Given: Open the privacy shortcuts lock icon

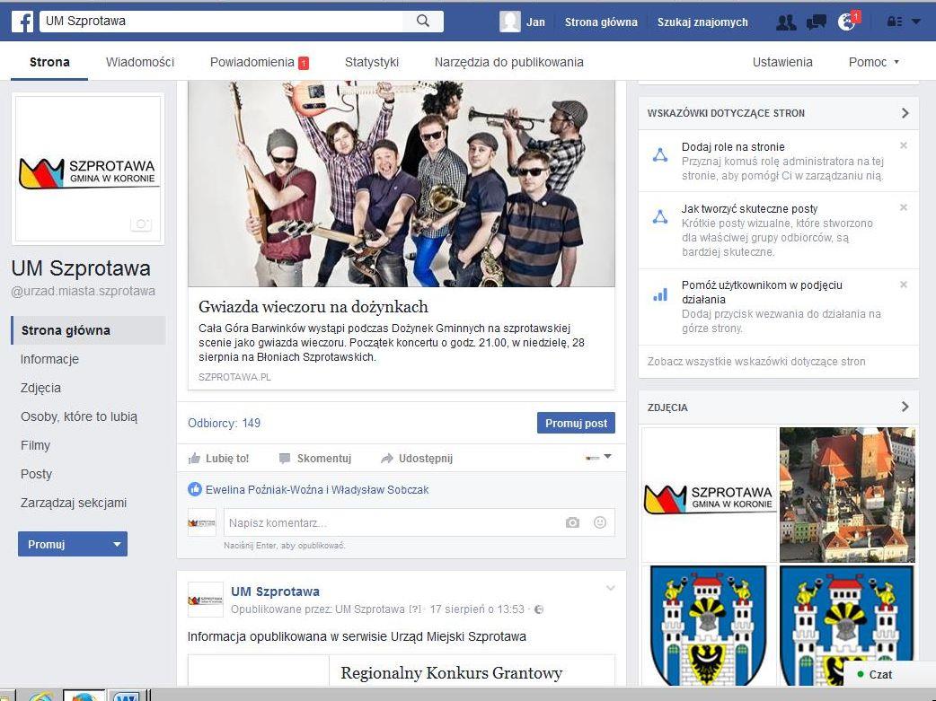Looking at the screenshot, I should coord(894,22).
